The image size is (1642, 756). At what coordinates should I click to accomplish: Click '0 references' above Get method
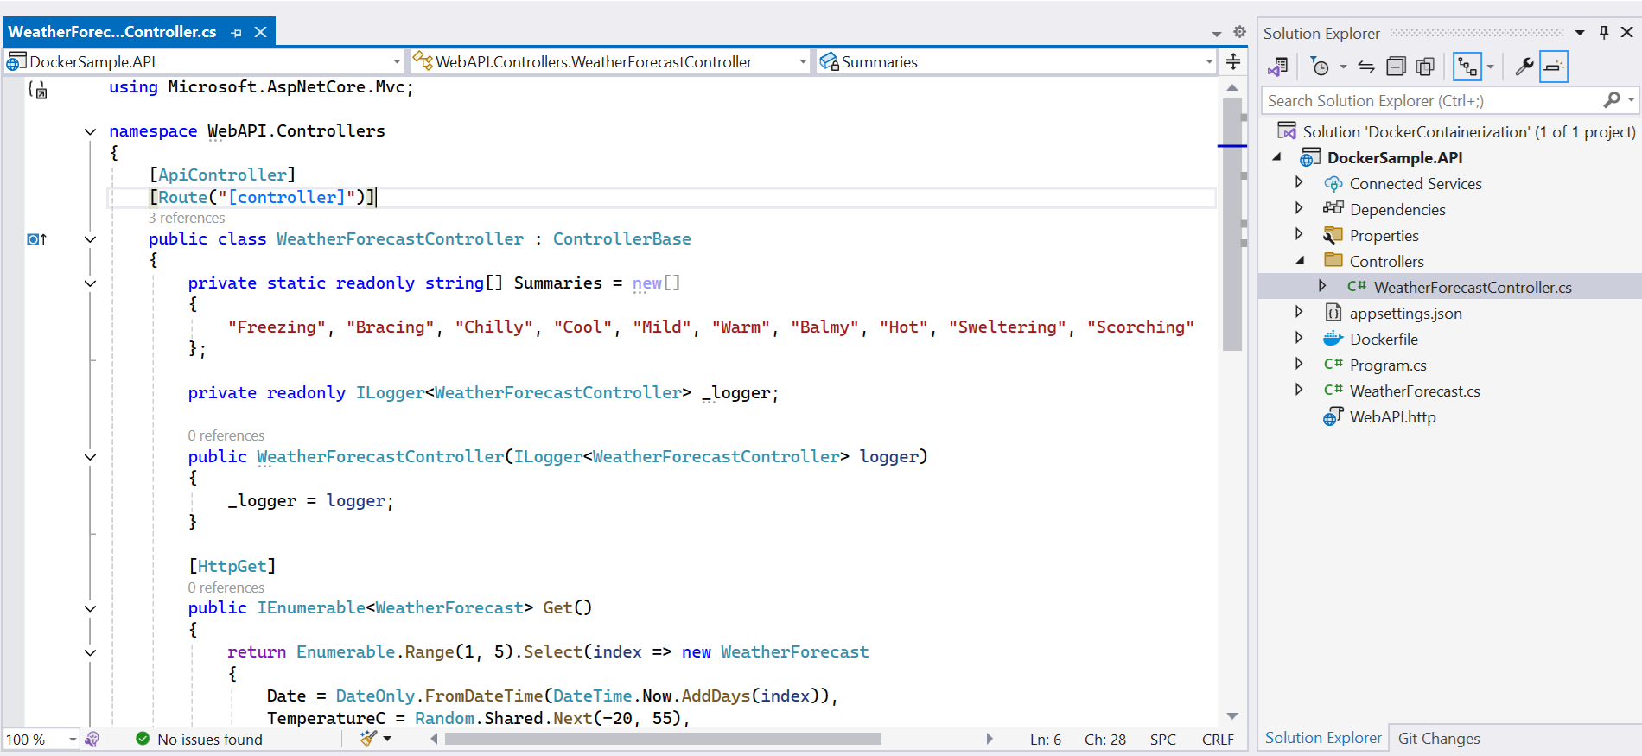point(226,588)
